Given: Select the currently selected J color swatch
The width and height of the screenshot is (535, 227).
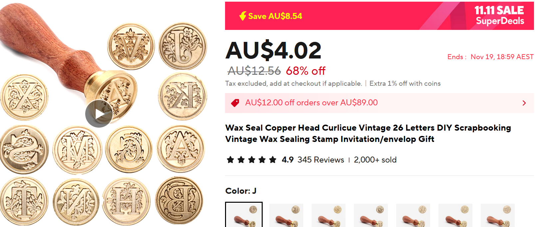Looking at the screenshot, I should click(x=244, y=215).
